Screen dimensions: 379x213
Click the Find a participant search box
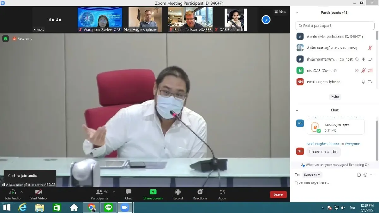tap(335, 26)
